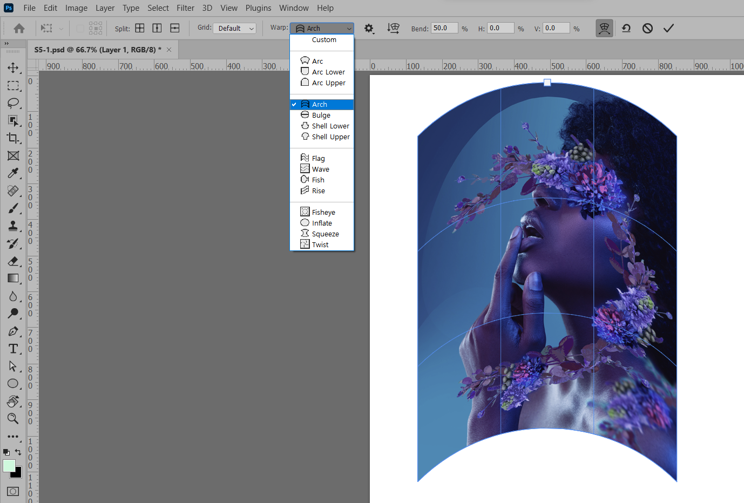Grab the top warp control handle
Image resolution: width=744 pixels, height=503 pixels.
tap(547, 83)
